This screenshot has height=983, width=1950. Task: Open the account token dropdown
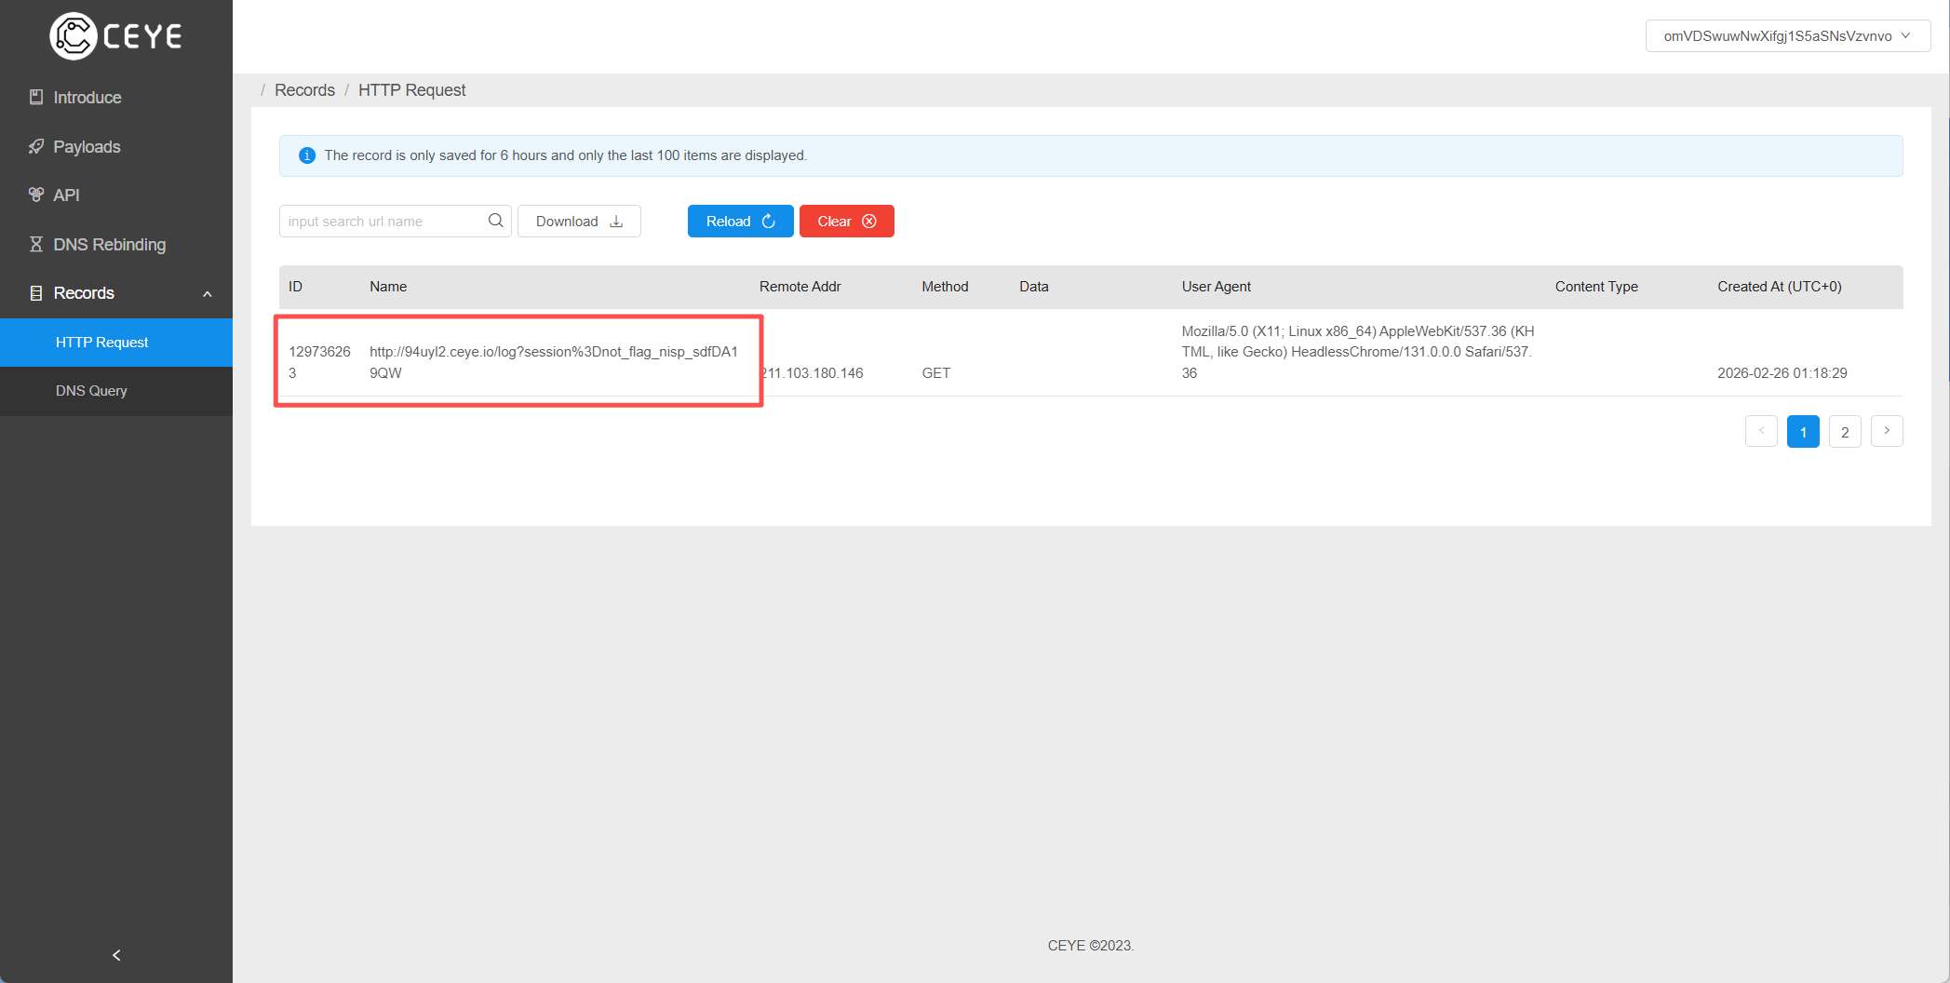click(1787, 36)
